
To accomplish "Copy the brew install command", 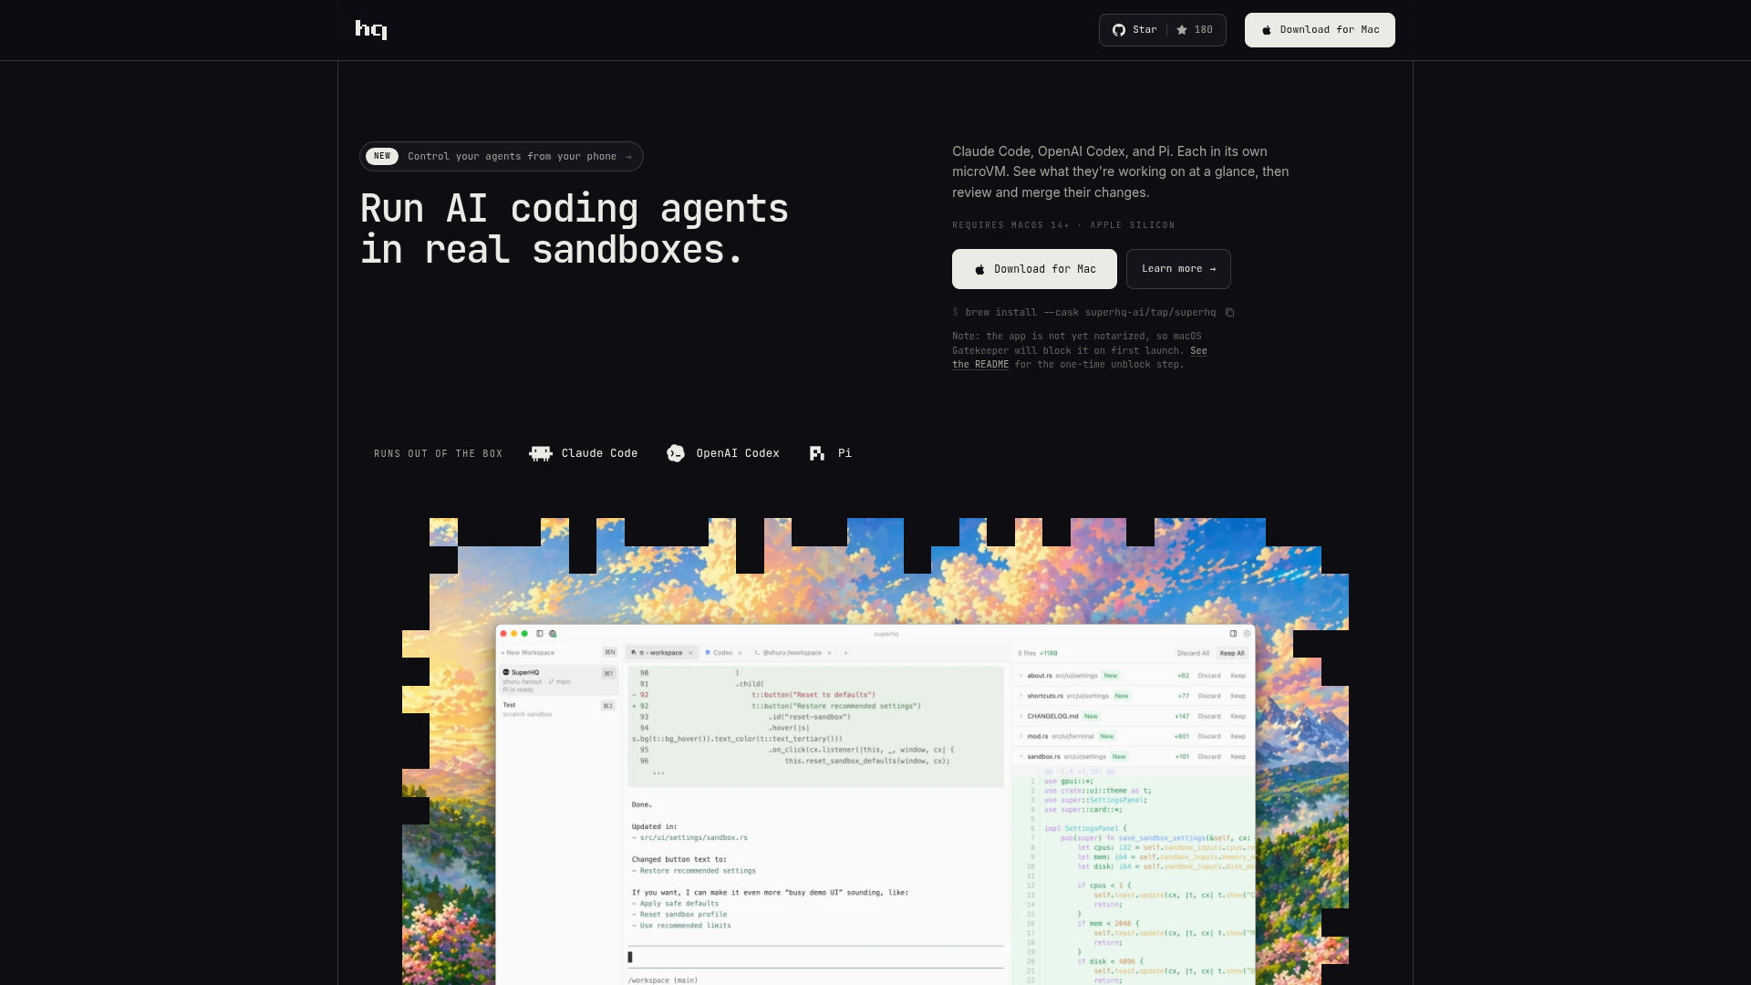I will pos(1229,313).
